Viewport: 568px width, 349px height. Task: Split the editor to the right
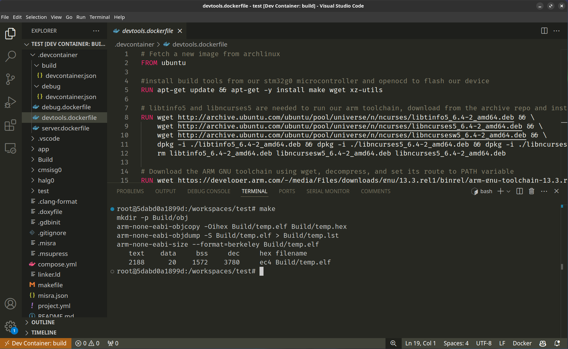pos(544,31)
